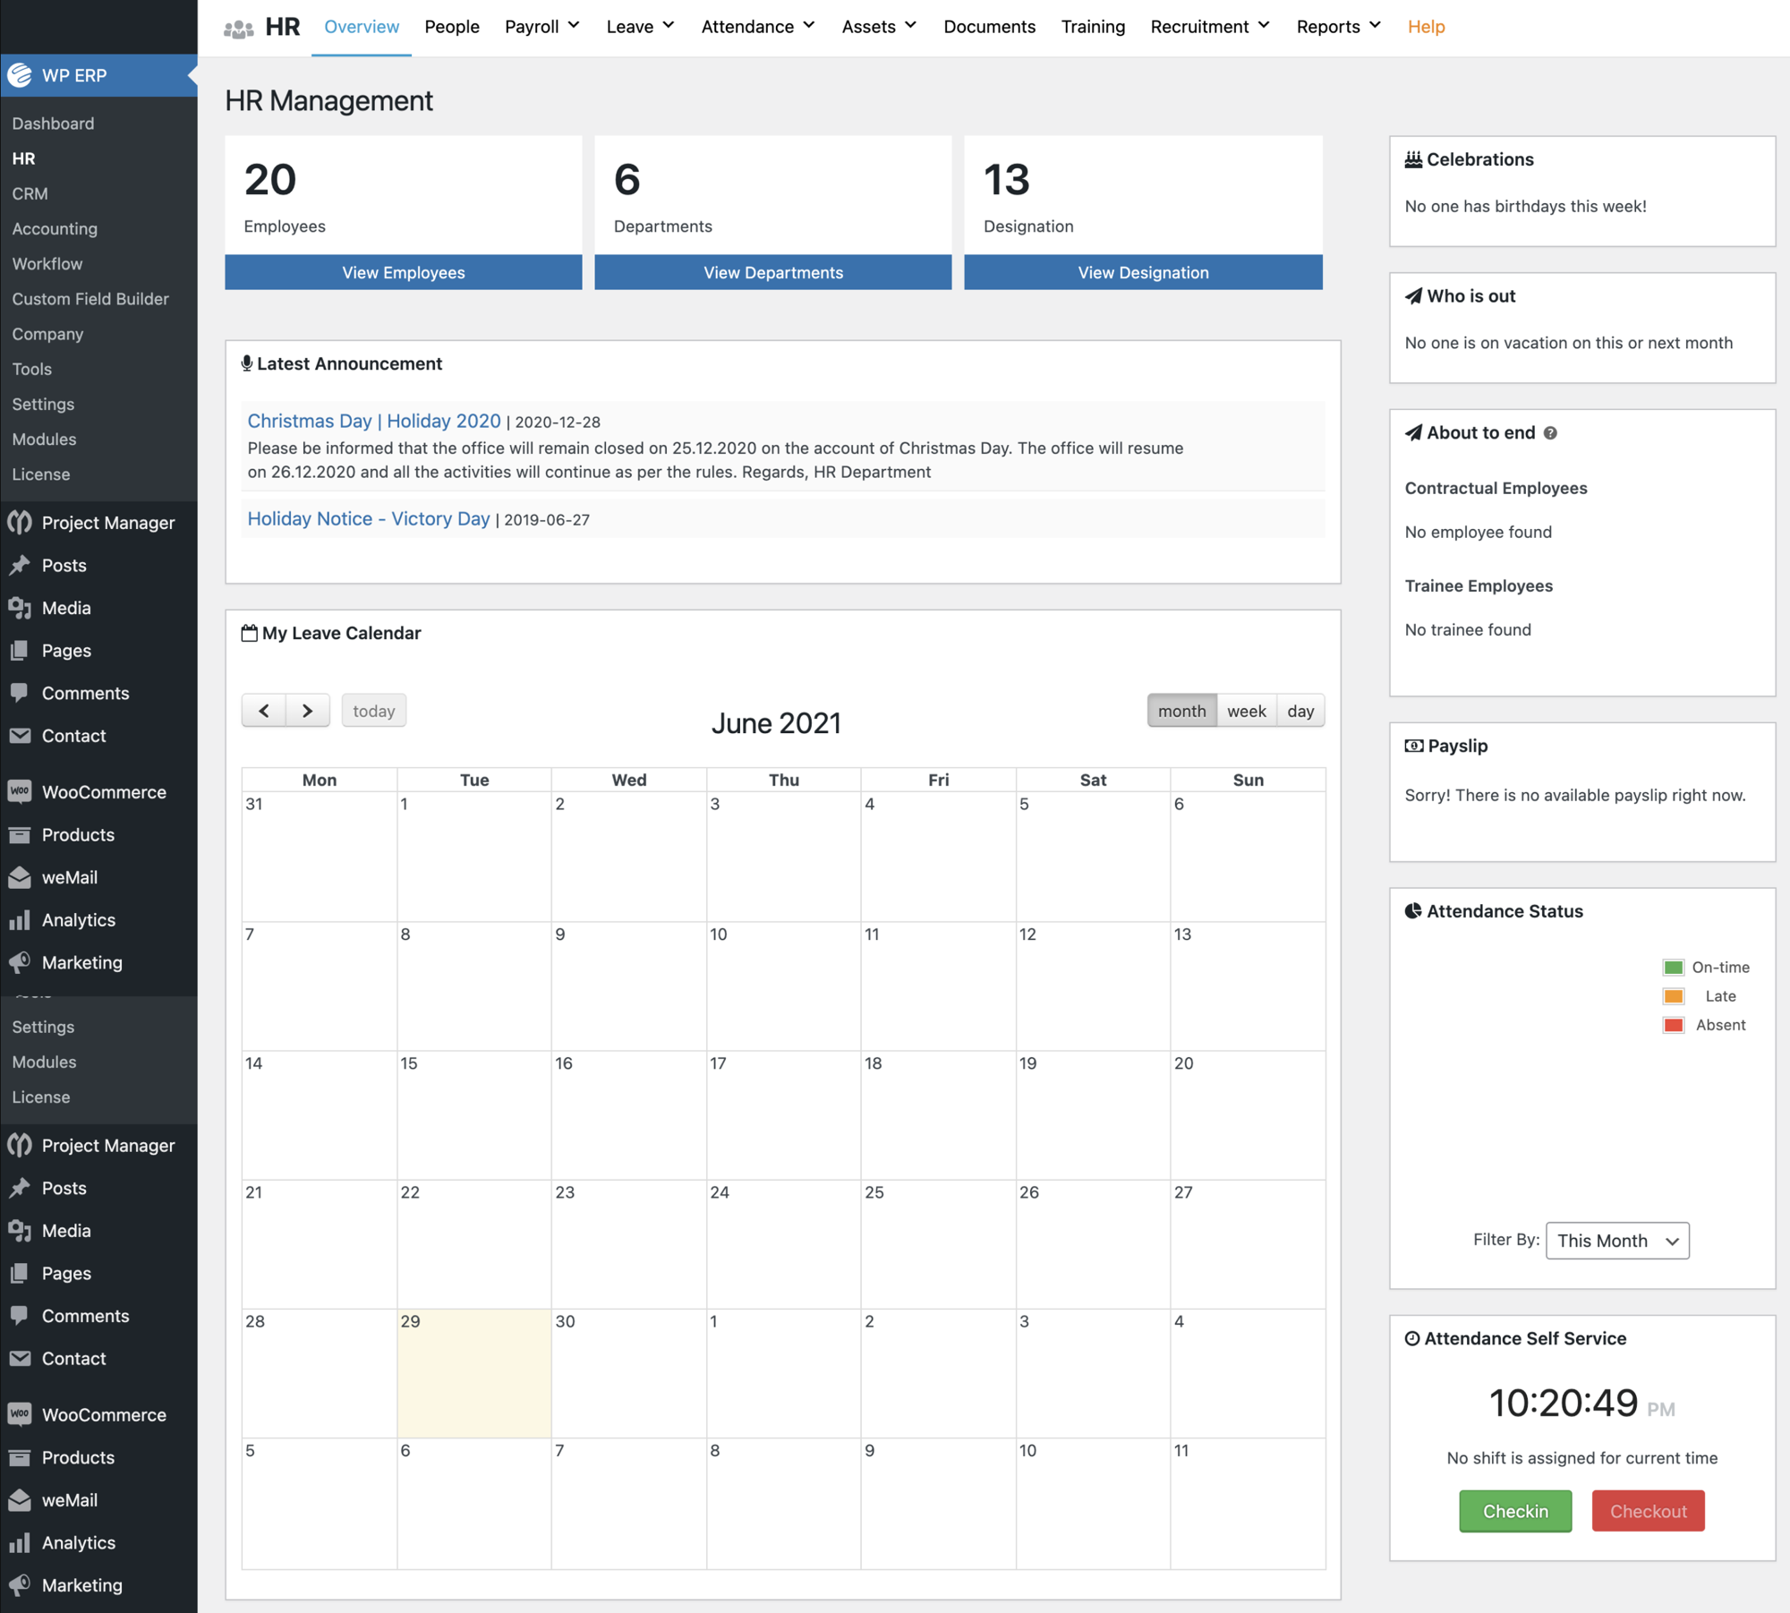Expand the Assets menu chevron
The width and height of the screenshot is (1790, 1613).
(x=911, y=25)
